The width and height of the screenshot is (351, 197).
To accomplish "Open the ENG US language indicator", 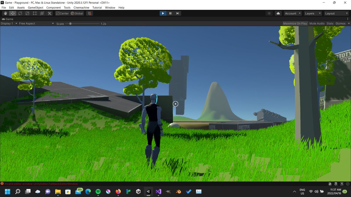I will coord(302,192).
